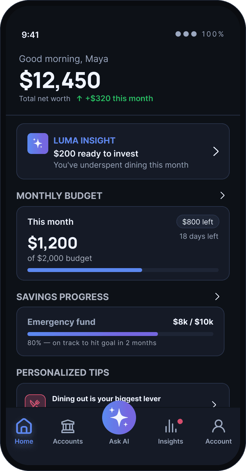246x471 pixels.
Task: Open the $200 ready to invest message
Action: (x=96, y=154)
